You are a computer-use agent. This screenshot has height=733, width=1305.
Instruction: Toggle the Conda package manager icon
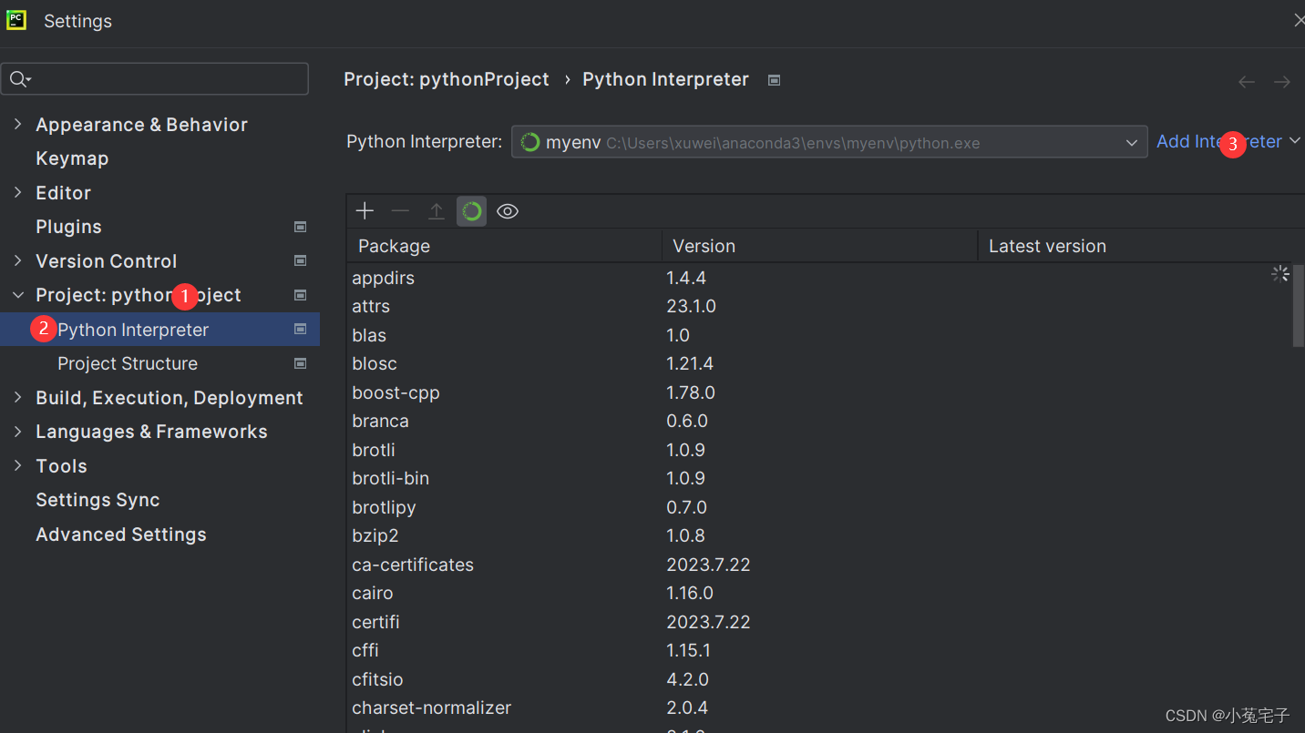pyautogui.click(x=471, y=211)
